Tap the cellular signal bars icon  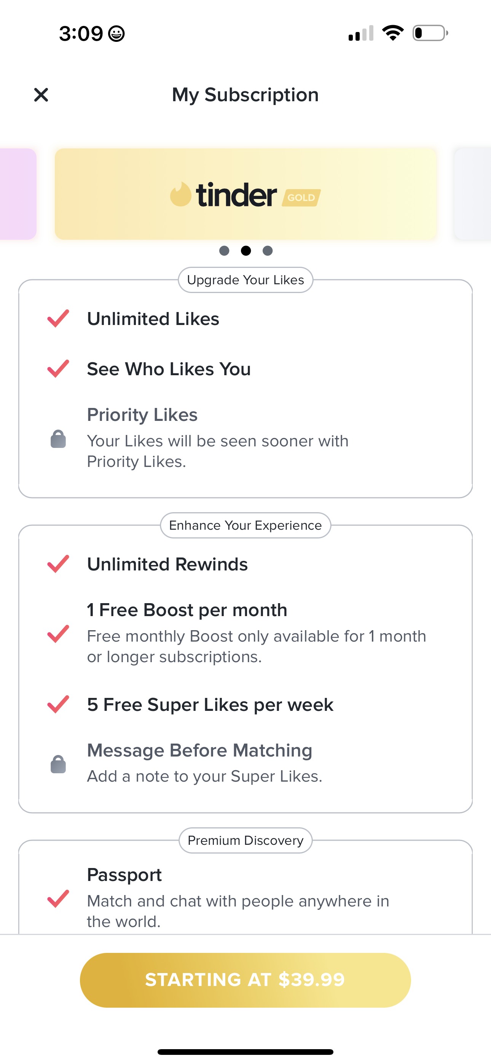tap(361, 33)
